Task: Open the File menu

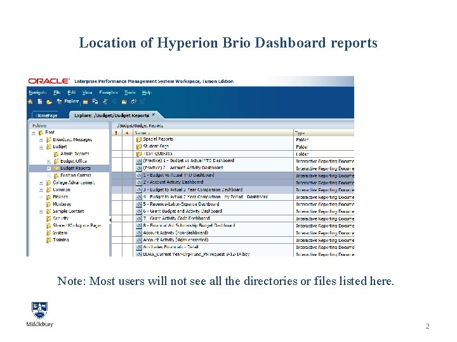Action: click(x=57, y=92)
